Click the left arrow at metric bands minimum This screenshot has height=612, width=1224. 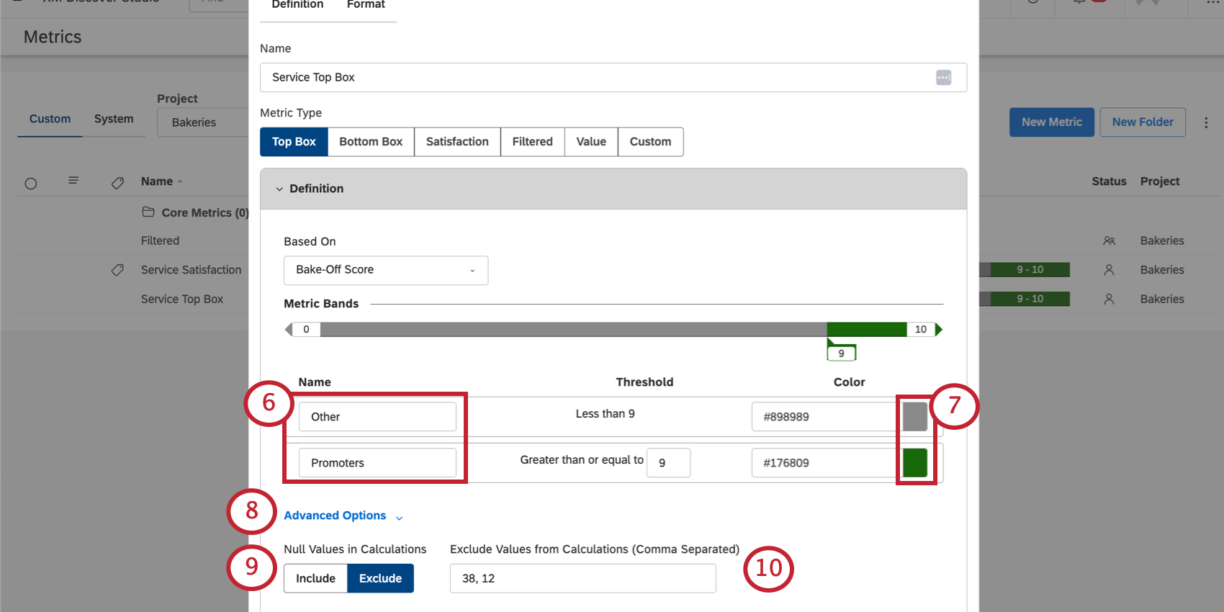289,330
